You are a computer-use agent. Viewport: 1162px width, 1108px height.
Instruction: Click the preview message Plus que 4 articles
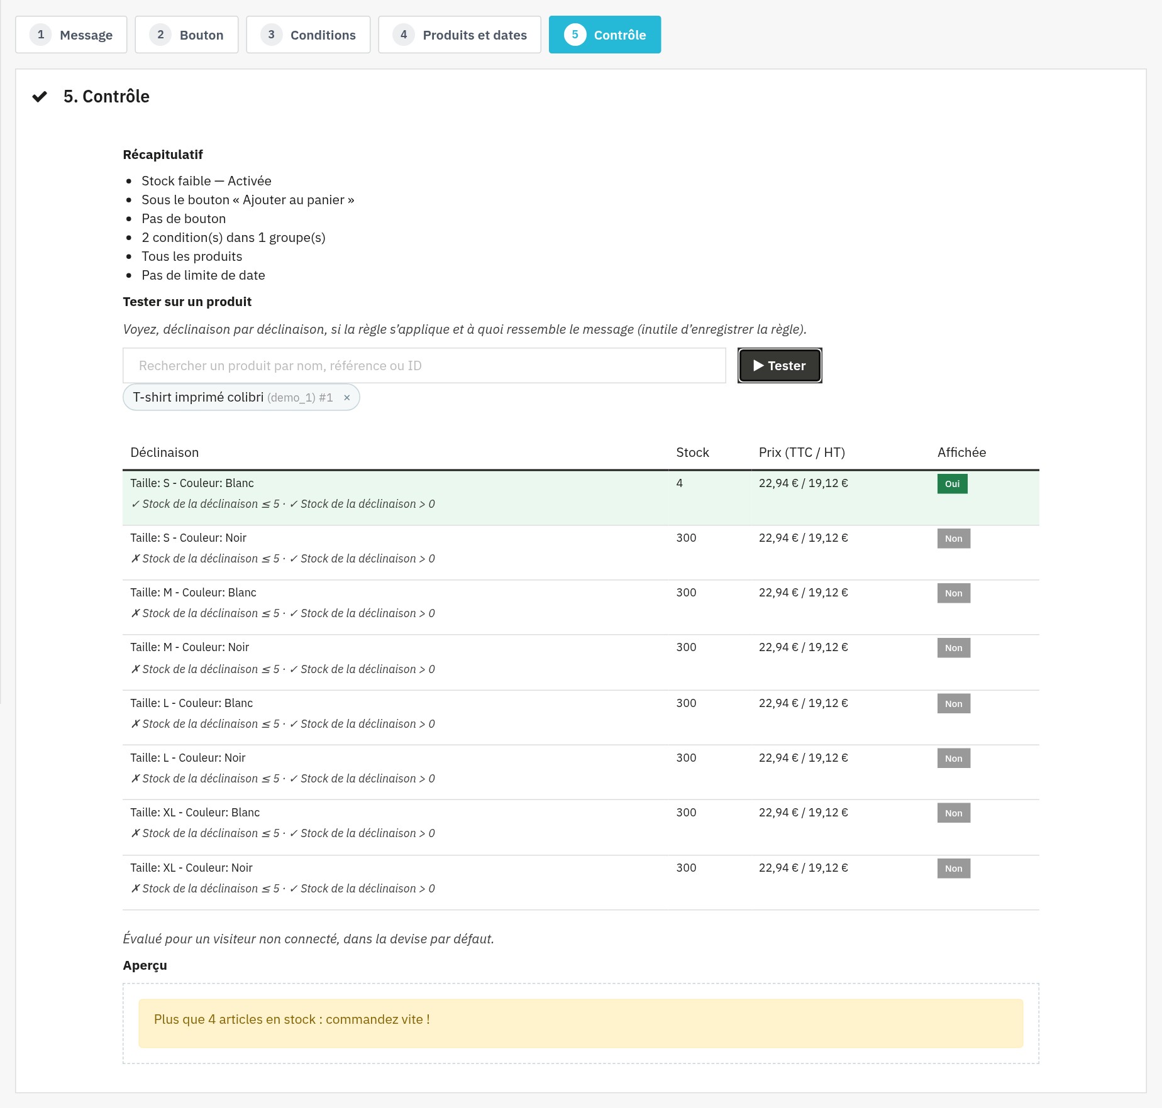tap(581, 1023)
